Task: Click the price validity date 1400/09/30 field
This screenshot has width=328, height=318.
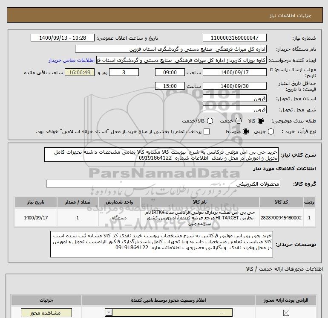Action: [234, 86]
